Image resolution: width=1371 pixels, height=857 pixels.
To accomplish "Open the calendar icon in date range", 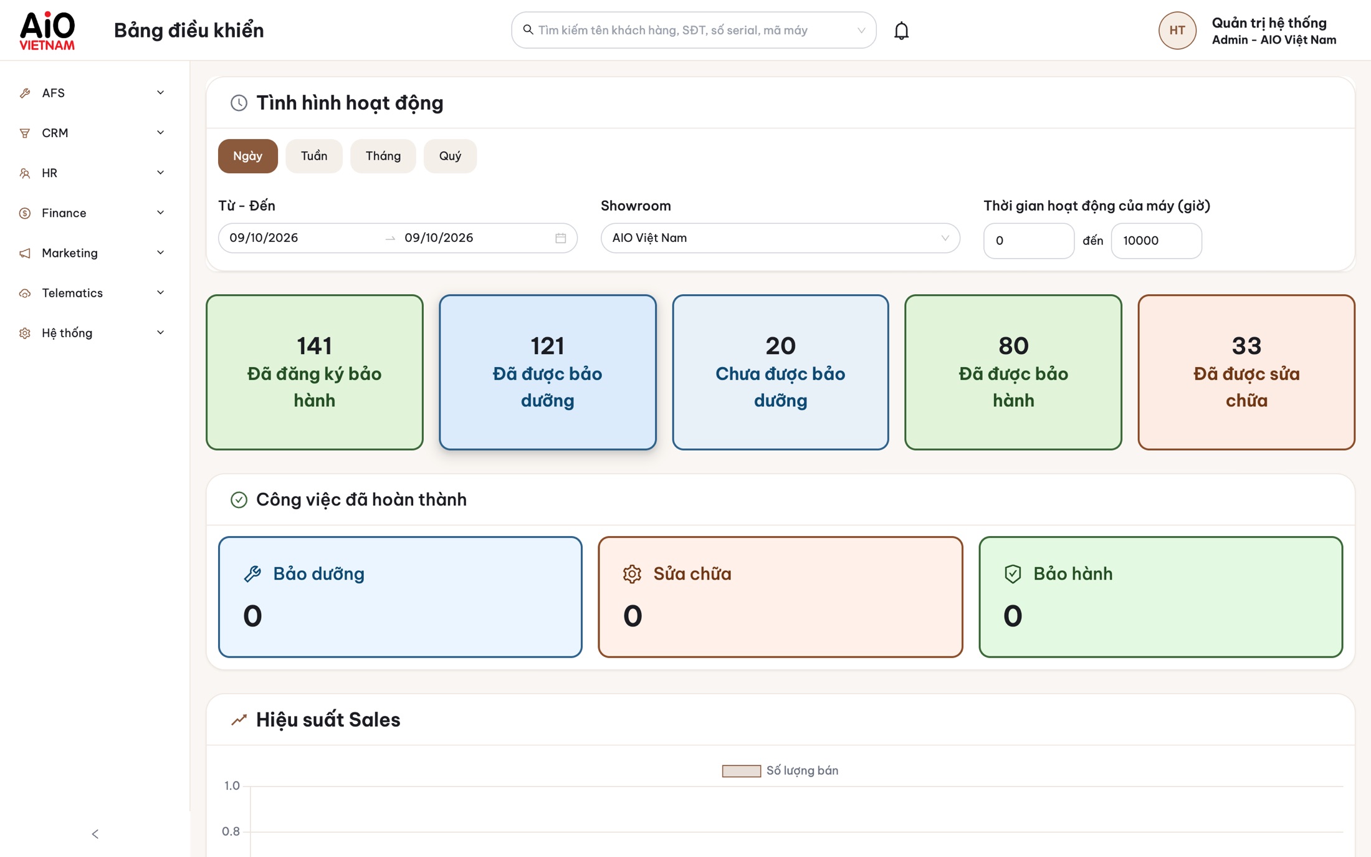I will coord(560,238).
